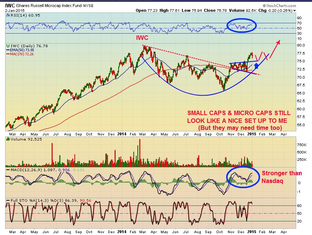The image size is (312, 235).
Task: Click the High 77.61 value
Action: (x=170, y=10)
